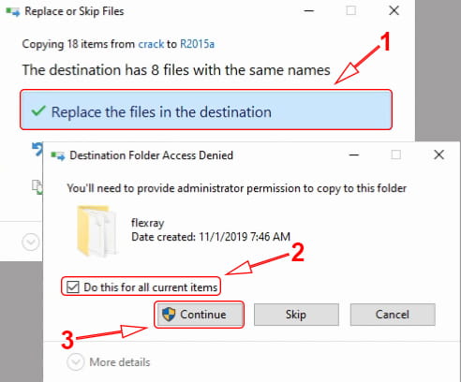The image size is (461, 382).
Task: Click the flexray folder name text
Action: [147, 223]
